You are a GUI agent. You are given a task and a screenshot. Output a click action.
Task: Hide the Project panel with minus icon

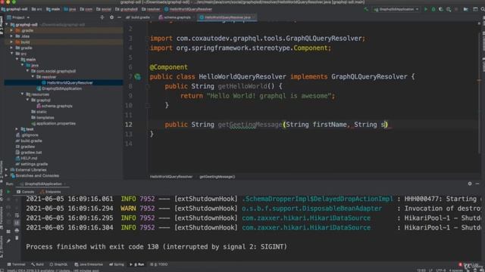pyautogui.click(x=120, y=17)
